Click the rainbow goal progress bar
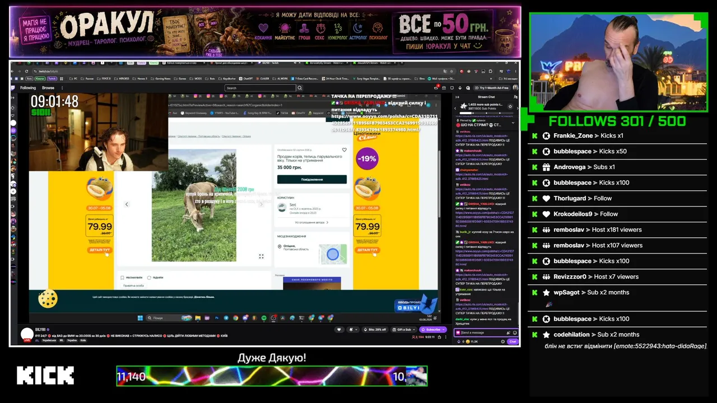Viewport: 717px width, 403px height. (x=272, y=376)
